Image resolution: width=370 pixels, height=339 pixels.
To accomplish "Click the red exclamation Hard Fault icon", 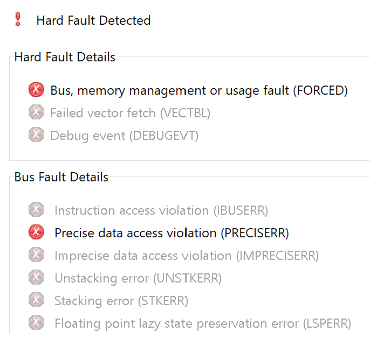I will [18, 19].
